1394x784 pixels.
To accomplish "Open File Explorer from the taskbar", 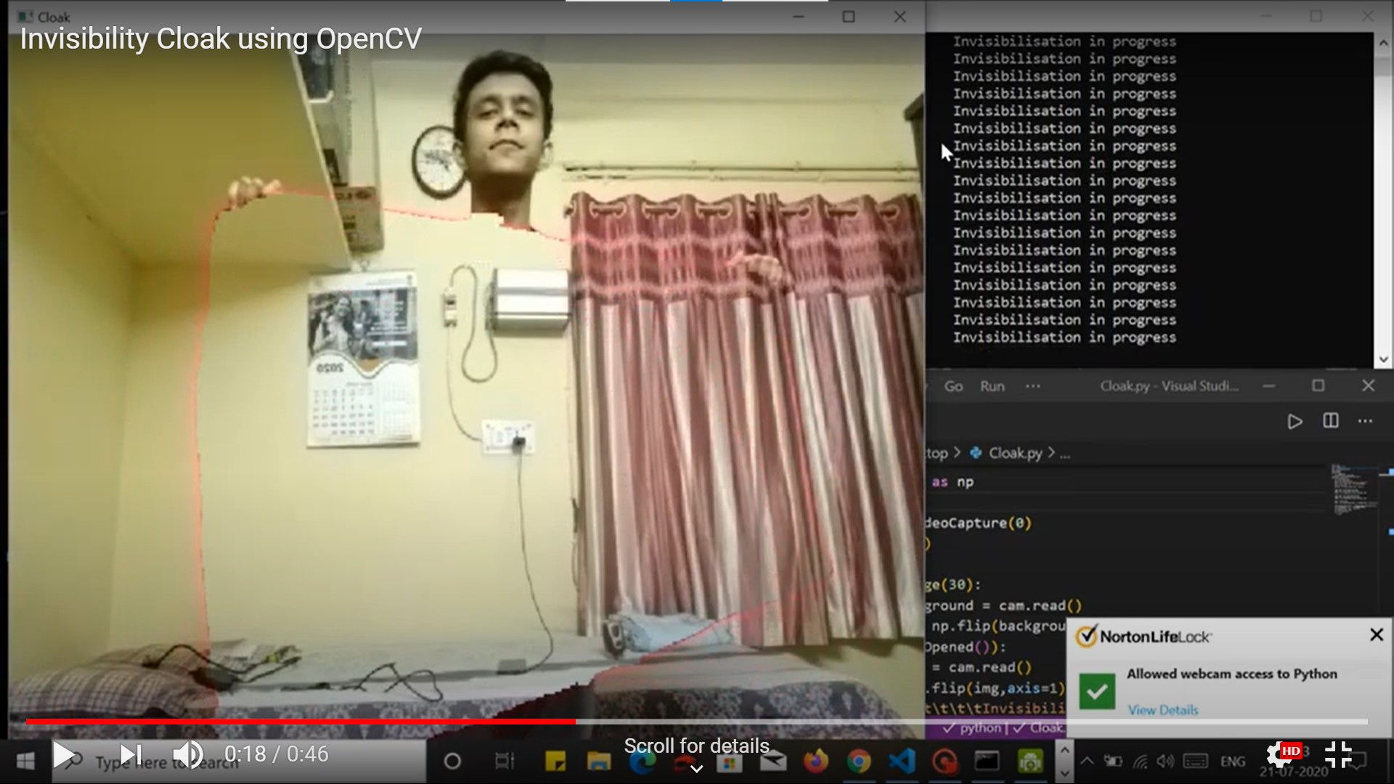I will click(599, 761).
